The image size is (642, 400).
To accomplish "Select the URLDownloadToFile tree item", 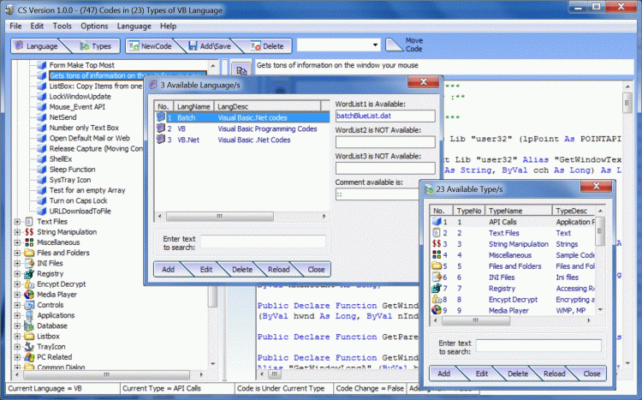I will [x=80, y=211].
